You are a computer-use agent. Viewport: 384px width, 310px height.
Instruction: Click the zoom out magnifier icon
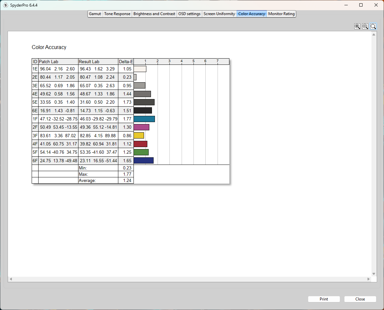click(365, 26)
